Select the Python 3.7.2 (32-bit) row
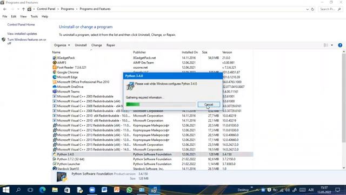This screenshot has height=195, width=346. 152,159
